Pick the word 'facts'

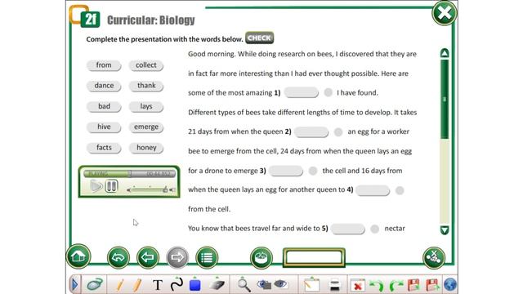[x=104, y=148]
